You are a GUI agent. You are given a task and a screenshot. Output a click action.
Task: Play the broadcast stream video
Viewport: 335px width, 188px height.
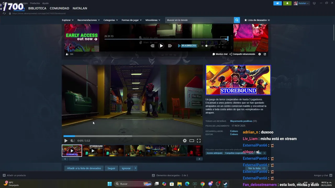[161, 46]
